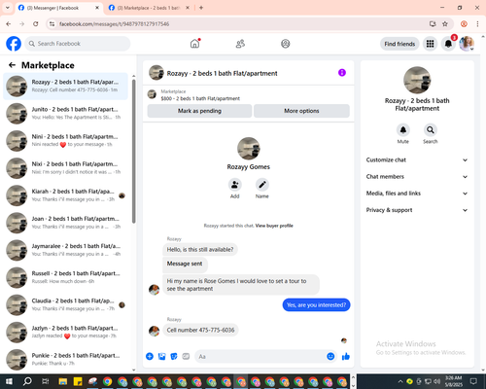Bookmark this page with the star icon

445,24
